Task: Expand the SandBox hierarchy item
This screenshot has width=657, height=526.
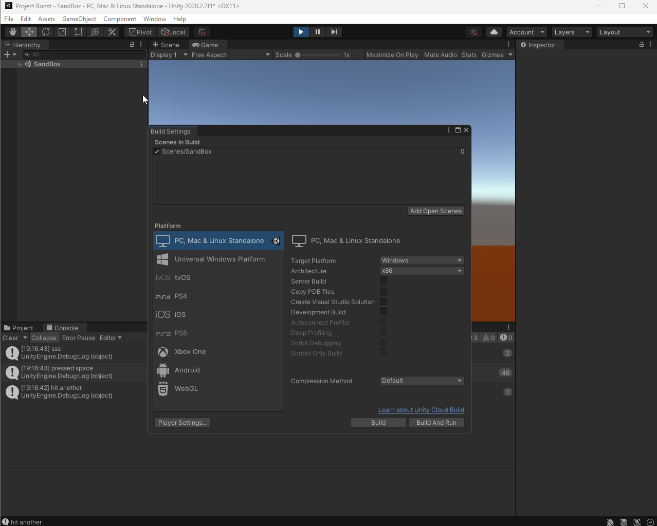Action: [20, 64]
